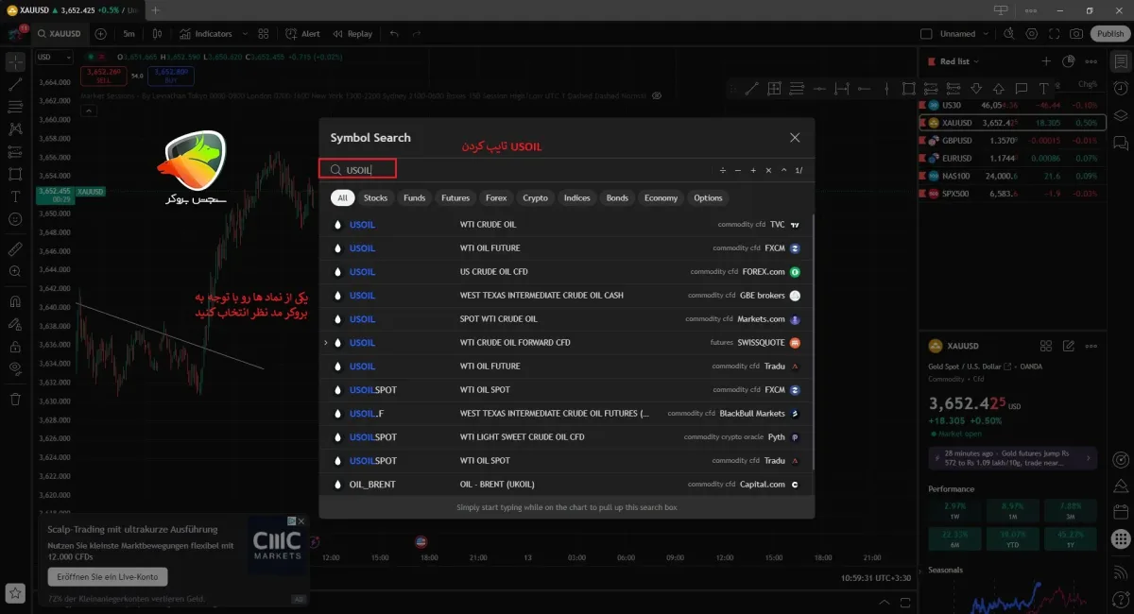Insert plus operator in symbol search
The width and height of the screenshot is (1134, 614).
[x=753, y=170]
